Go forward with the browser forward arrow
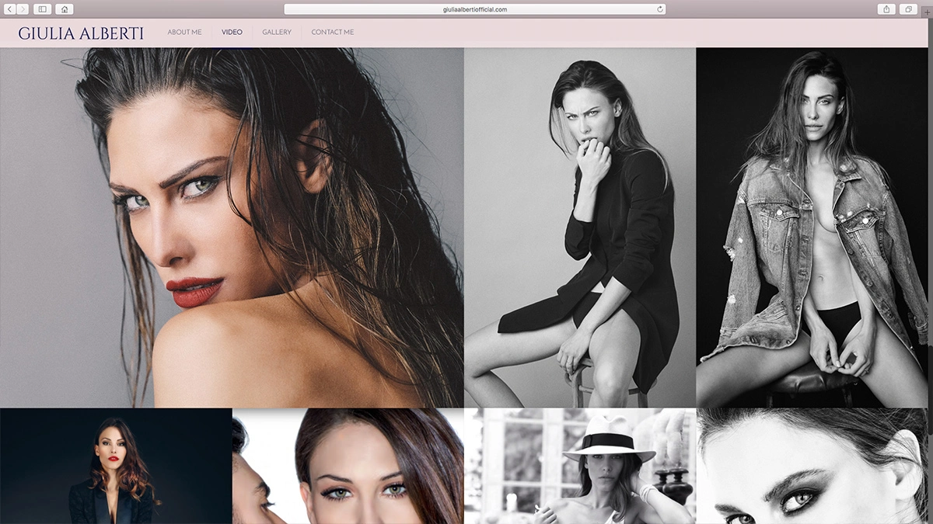 (x=23, y=9)
